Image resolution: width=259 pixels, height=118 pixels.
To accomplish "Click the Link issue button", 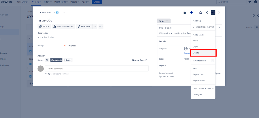I will point(84,26).
